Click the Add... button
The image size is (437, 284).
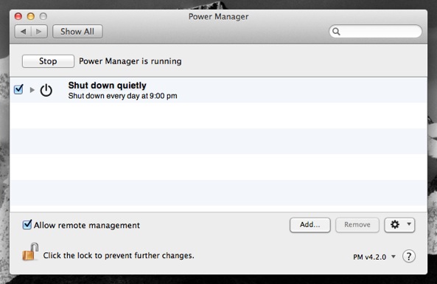pos(310,225)
